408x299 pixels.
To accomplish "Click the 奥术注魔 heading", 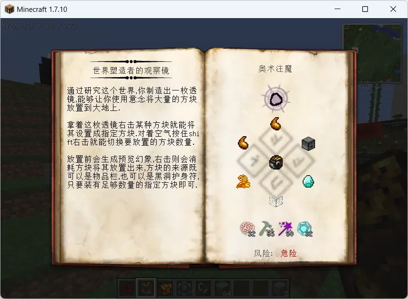I will click(275, 69).
